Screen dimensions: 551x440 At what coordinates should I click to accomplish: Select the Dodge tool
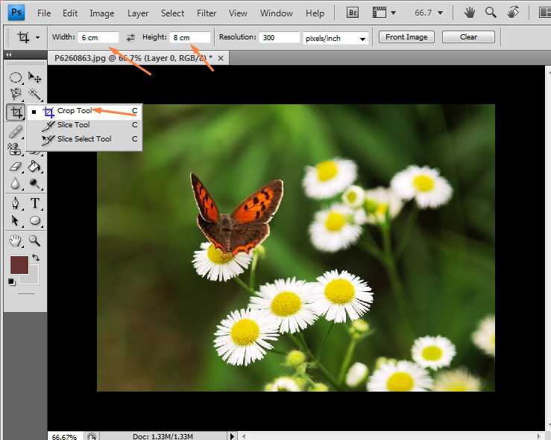35,183
